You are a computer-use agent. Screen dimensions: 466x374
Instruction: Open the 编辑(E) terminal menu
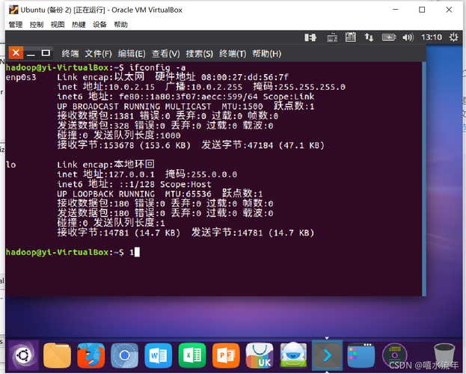131,53
